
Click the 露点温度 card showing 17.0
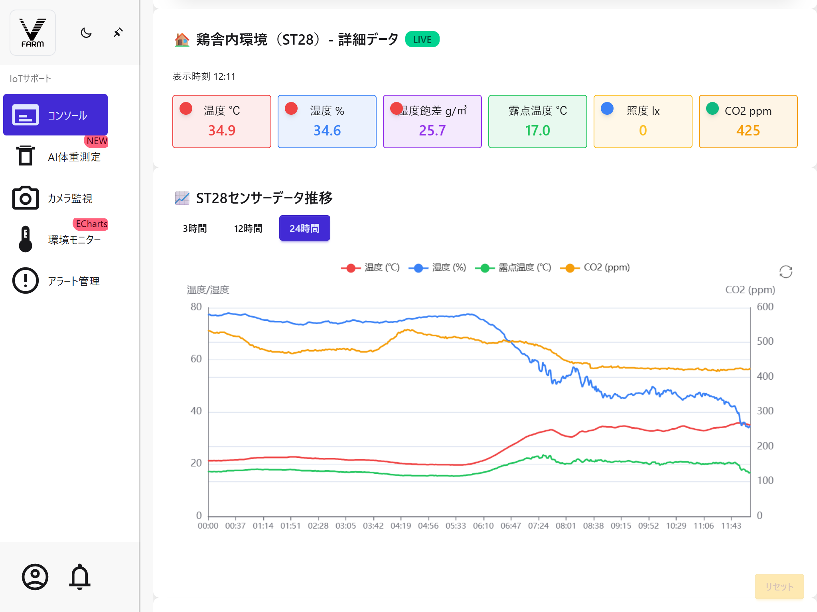click(537, 121)
